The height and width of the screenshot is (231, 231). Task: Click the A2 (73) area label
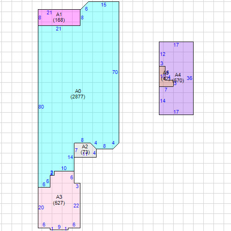[85, 149]
